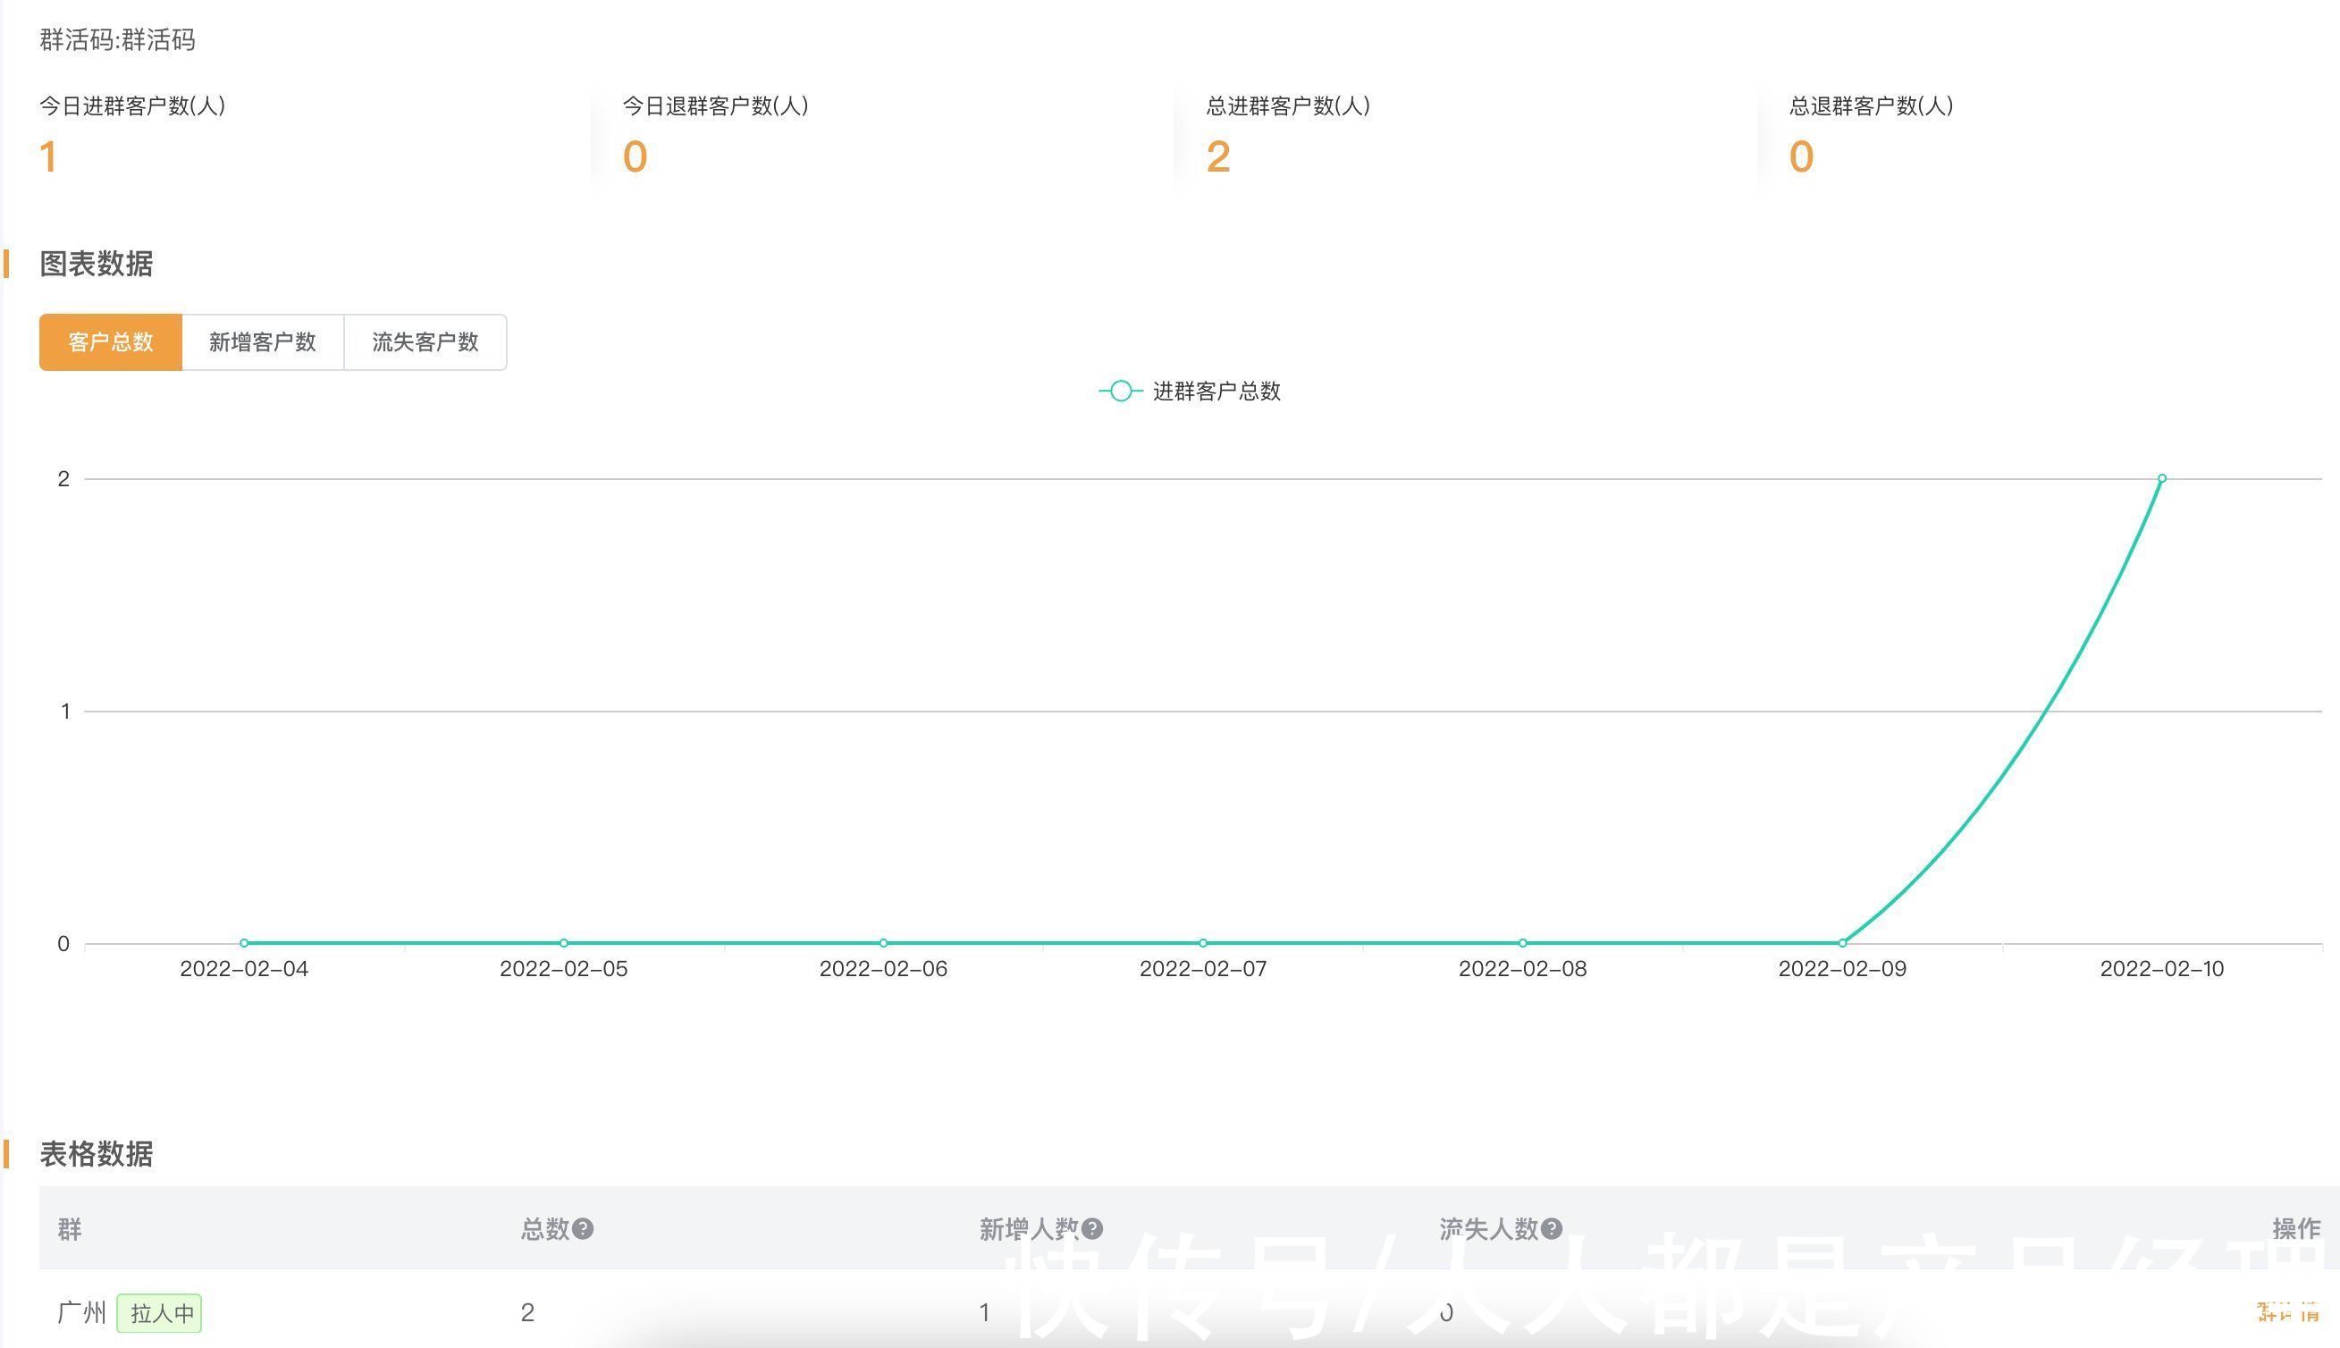Click the help icon beside 流失人数
Image resolution: width=2340 pixels, height=1348 pixels.
pos(1553,1228)
